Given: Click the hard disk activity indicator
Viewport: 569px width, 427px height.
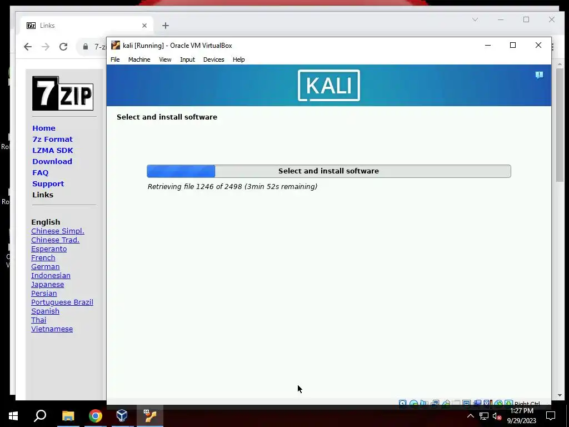Looking at the screenshot, I should tap(402, 403).
